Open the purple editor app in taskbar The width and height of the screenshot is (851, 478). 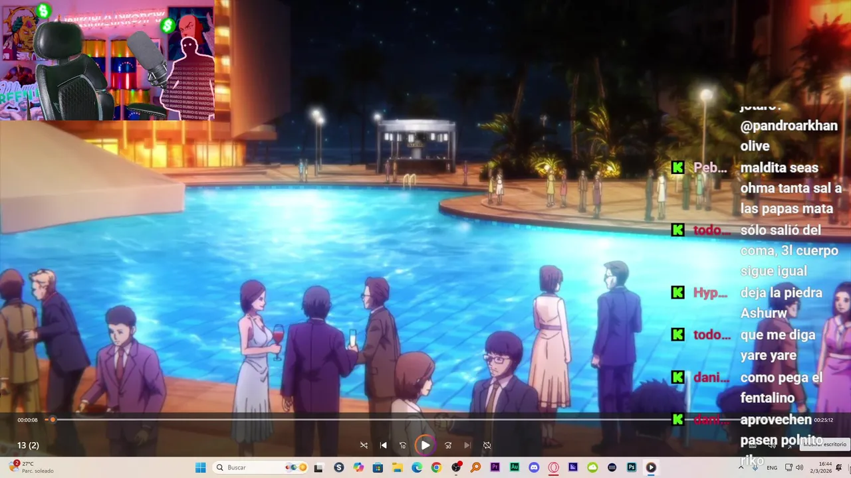coord(572,467)
